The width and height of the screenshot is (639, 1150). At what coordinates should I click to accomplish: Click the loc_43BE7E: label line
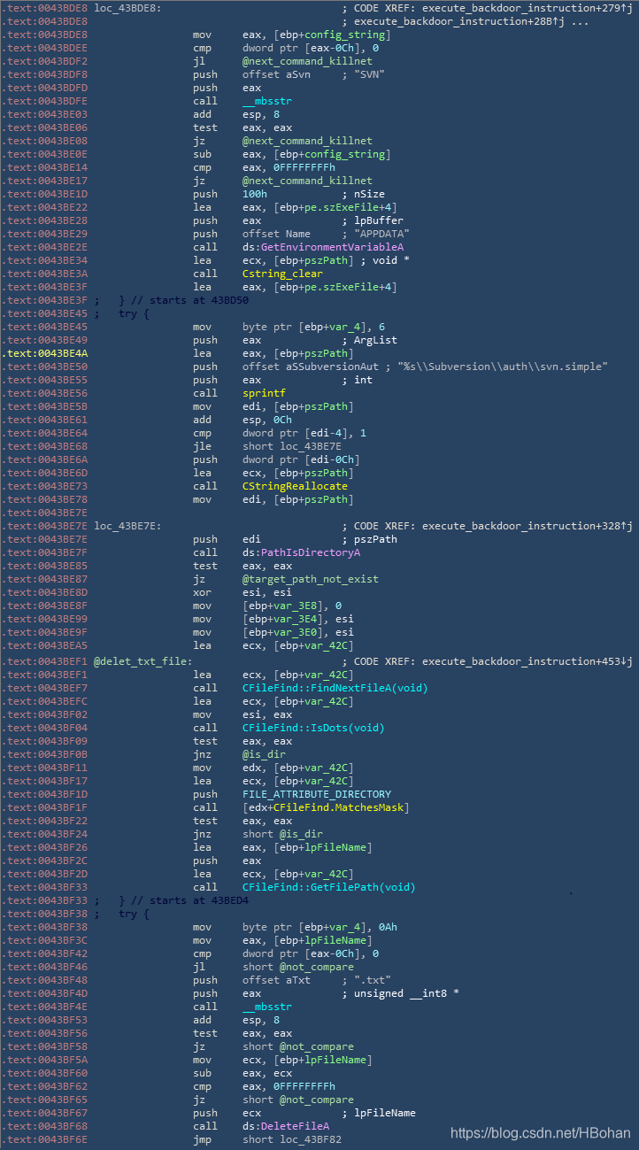click(127, 526)
